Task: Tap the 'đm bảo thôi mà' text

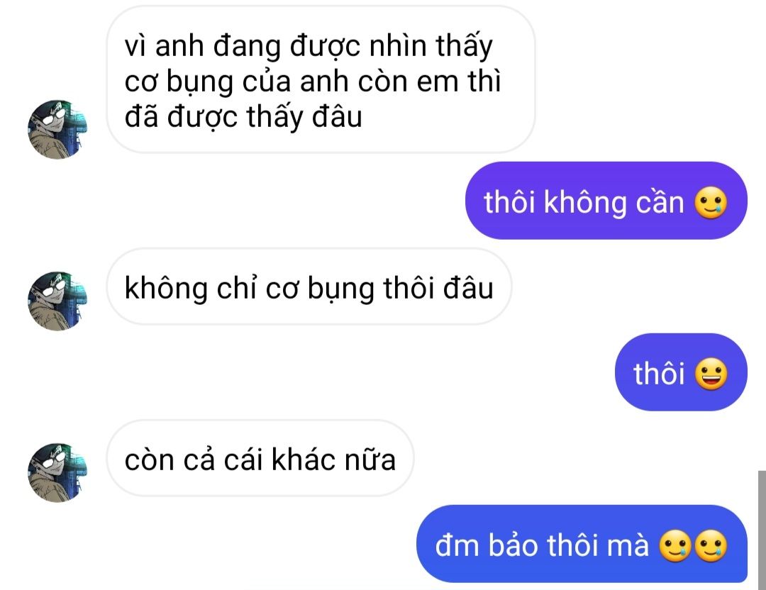Action: point(542,545)
